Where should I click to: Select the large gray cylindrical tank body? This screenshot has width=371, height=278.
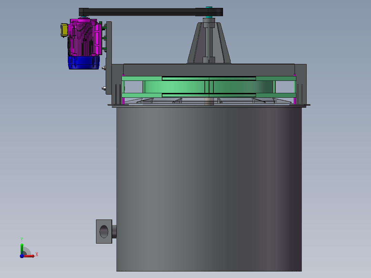209,189
